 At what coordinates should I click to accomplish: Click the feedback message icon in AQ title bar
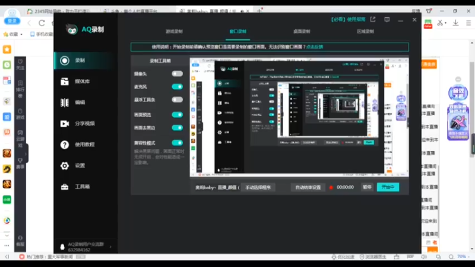387,20
